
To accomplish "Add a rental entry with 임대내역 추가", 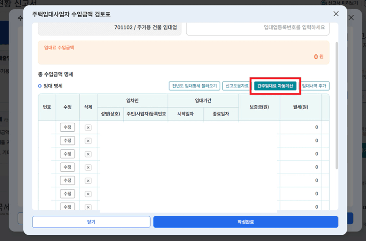I will 314,86.
